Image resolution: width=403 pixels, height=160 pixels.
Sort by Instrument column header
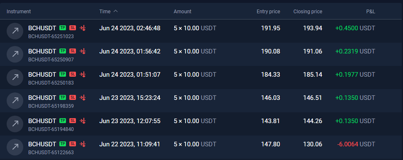pyautogui.click(x=19, y=12)
